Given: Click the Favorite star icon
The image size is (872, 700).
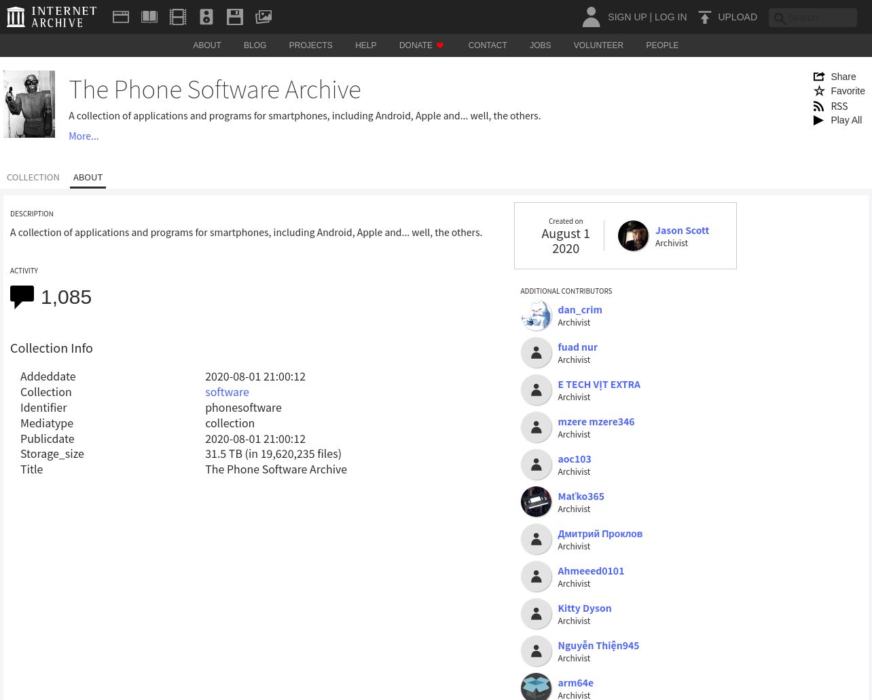Looking at the screenshot, I should tap(819, 91).
